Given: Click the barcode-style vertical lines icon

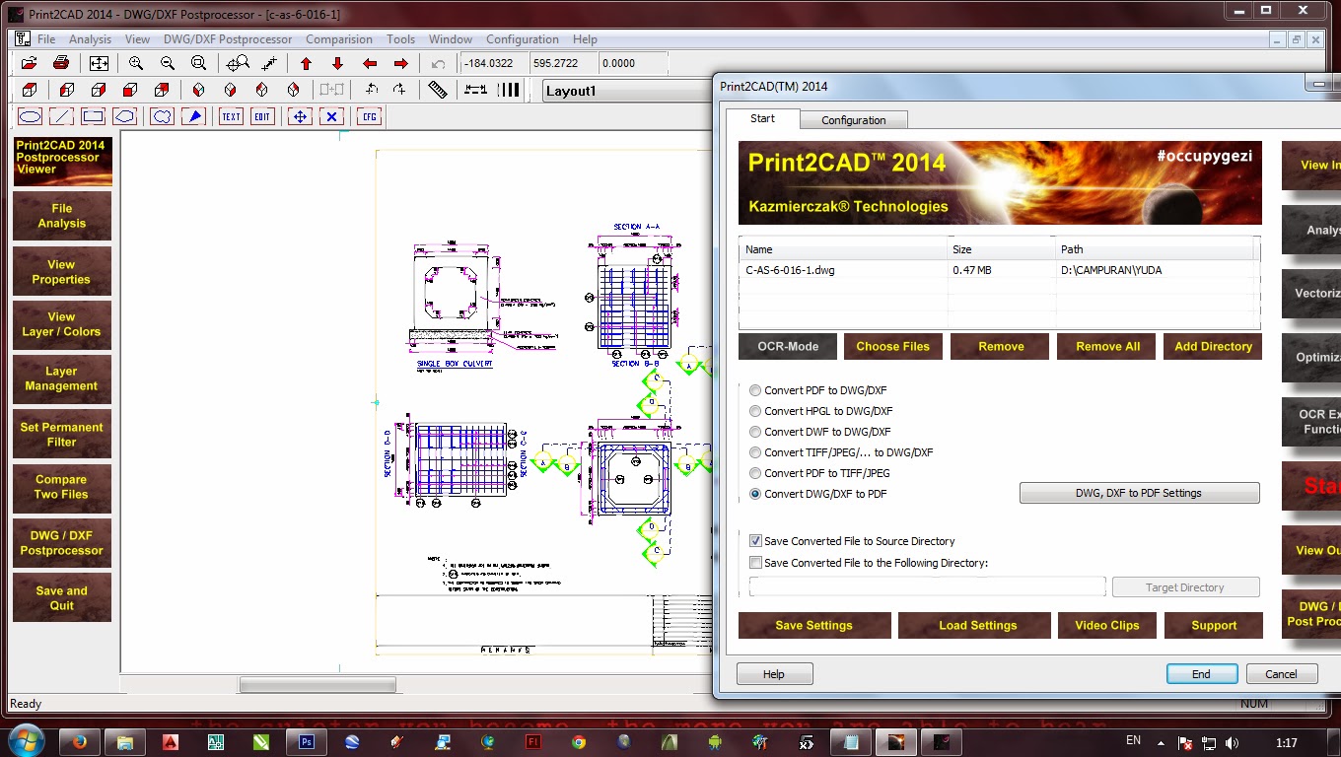Looking at the screenshot, I should coord(508,90).
